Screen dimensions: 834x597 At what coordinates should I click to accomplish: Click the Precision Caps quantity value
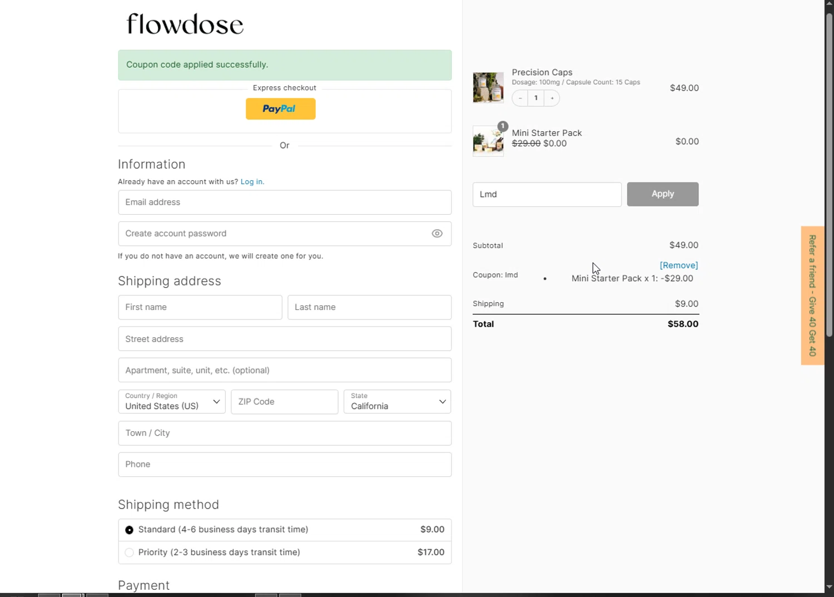(x=536, y=98)
